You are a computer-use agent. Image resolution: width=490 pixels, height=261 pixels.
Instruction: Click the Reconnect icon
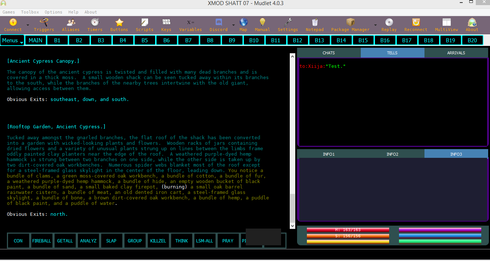[416, 25]
